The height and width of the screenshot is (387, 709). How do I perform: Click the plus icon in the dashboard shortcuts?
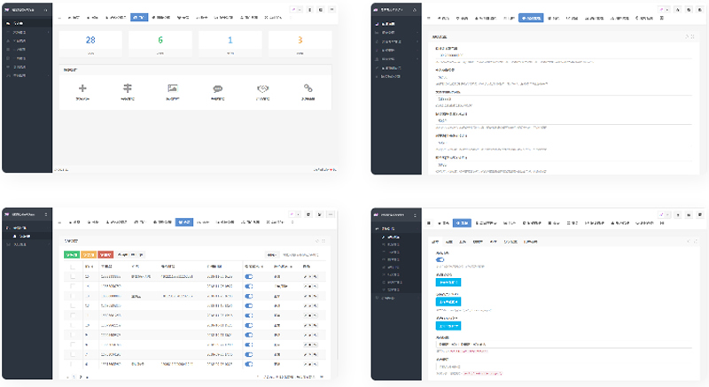click(82, 89)
